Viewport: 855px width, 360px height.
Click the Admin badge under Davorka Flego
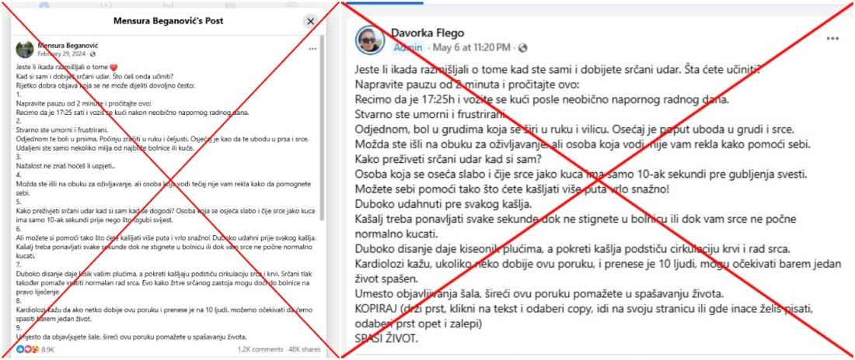408,47
